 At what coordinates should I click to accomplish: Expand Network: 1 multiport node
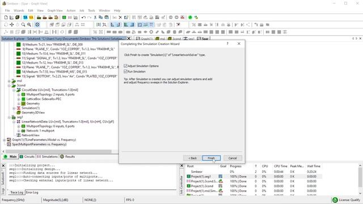coord(19,131)
